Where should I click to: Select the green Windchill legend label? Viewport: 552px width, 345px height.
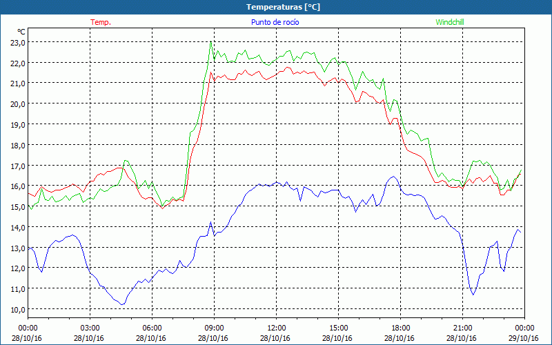450,22
